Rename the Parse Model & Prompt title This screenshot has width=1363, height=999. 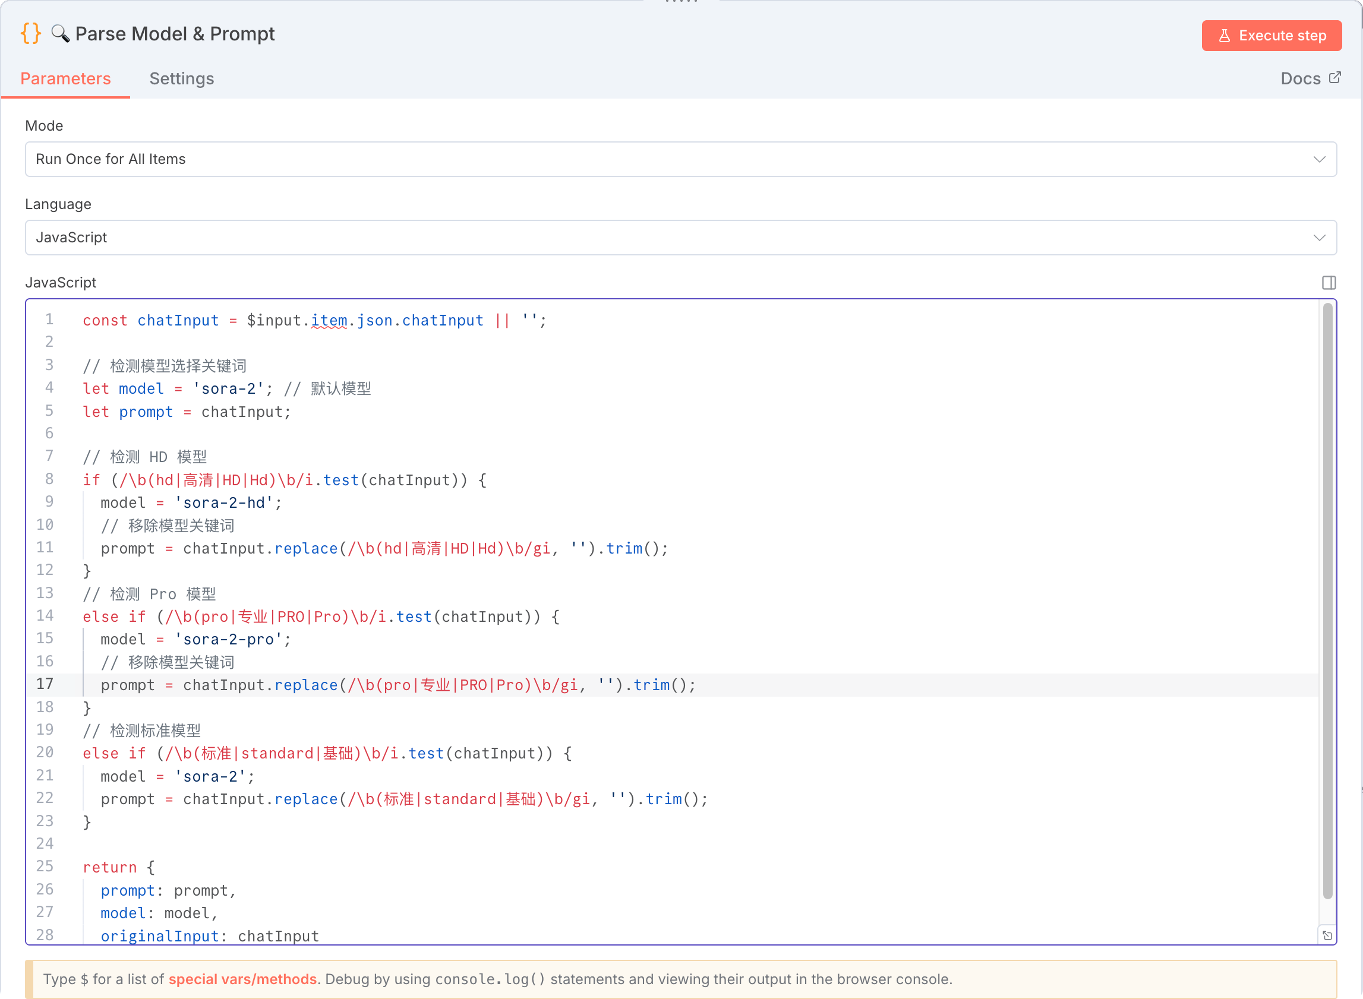pyautogui.click(x=175, y=34)
